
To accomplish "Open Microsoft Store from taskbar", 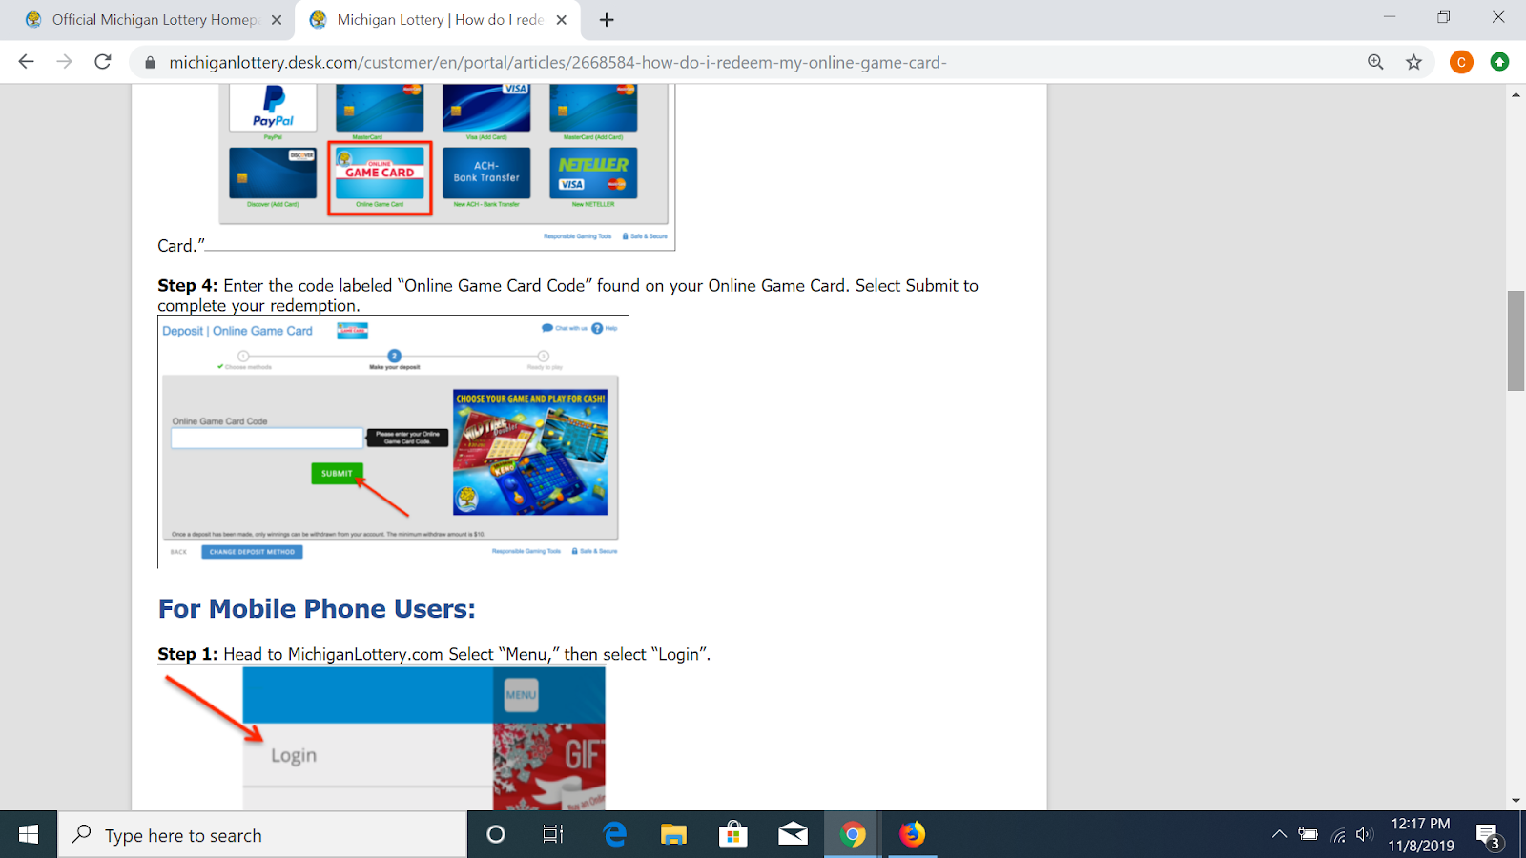I will pos(733,835).
